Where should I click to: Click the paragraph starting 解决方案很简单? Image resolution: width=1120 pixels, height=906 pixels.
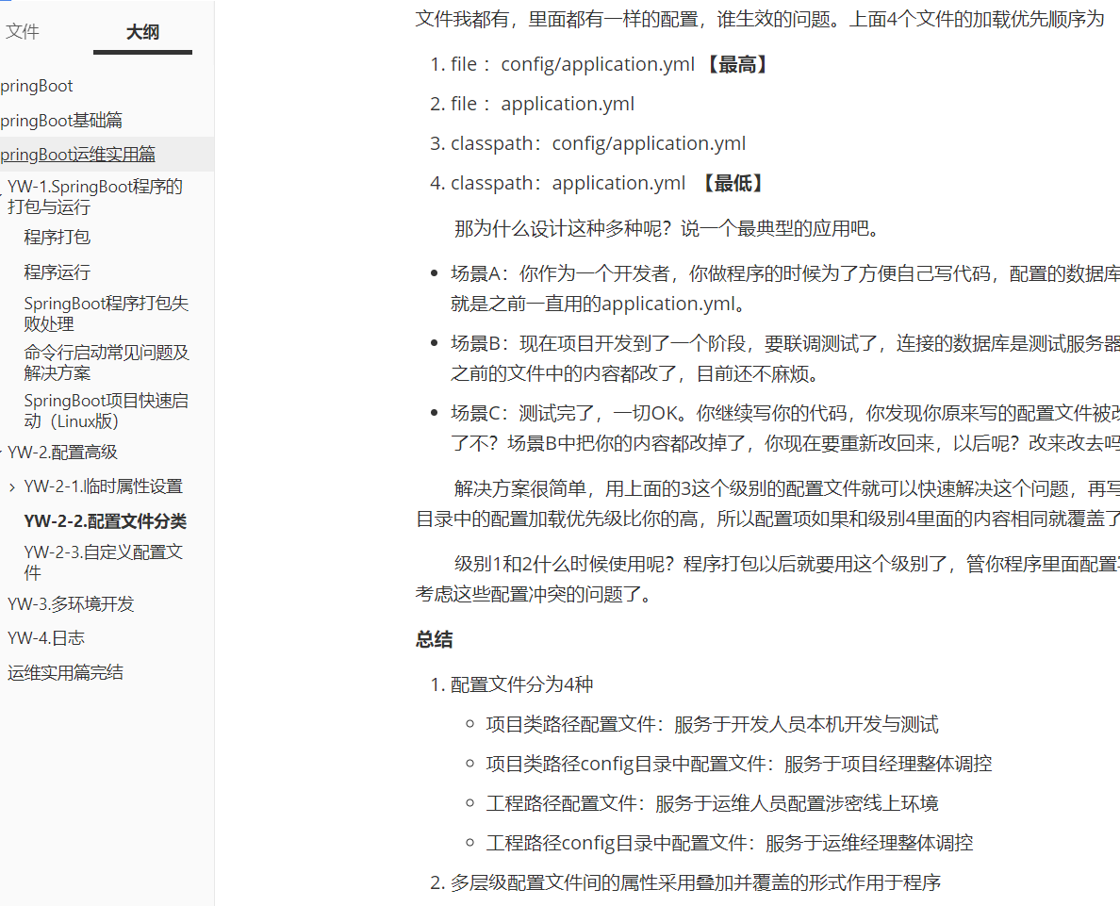pos(767,503)
